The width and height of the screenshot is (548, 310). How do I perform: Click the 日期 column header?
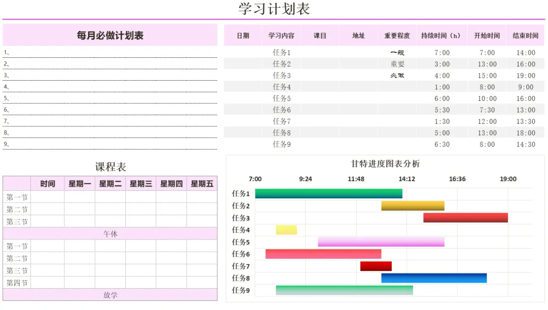pyautogui.click(x=243, y=36)
